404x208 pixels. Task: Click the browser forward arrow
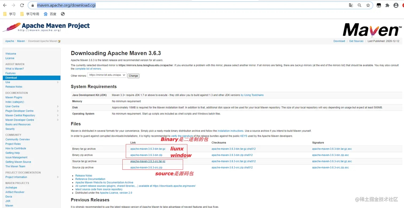point(13,5)
